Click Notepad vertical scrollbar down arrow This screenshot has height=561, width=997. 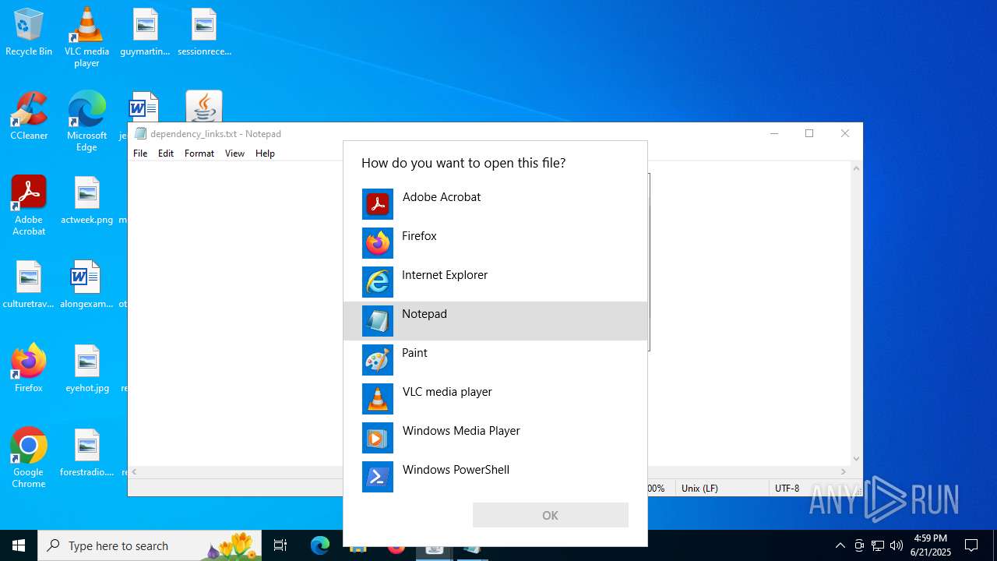(857, 459)
